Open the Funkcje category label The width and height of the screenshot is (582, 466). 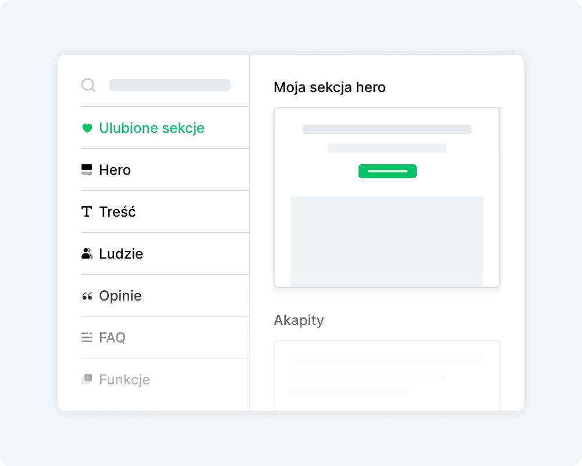coord(125,380)
